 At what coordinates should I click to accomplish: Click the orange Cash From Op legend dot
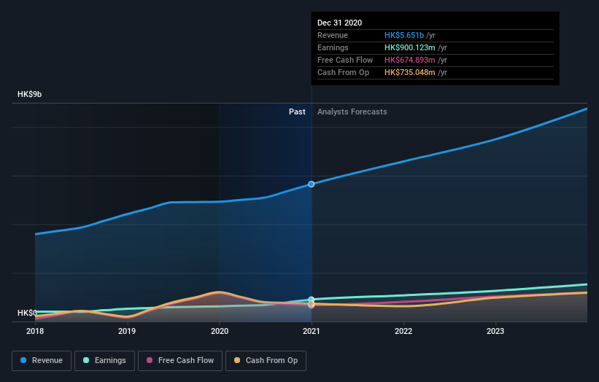click(x=237, y=360)
